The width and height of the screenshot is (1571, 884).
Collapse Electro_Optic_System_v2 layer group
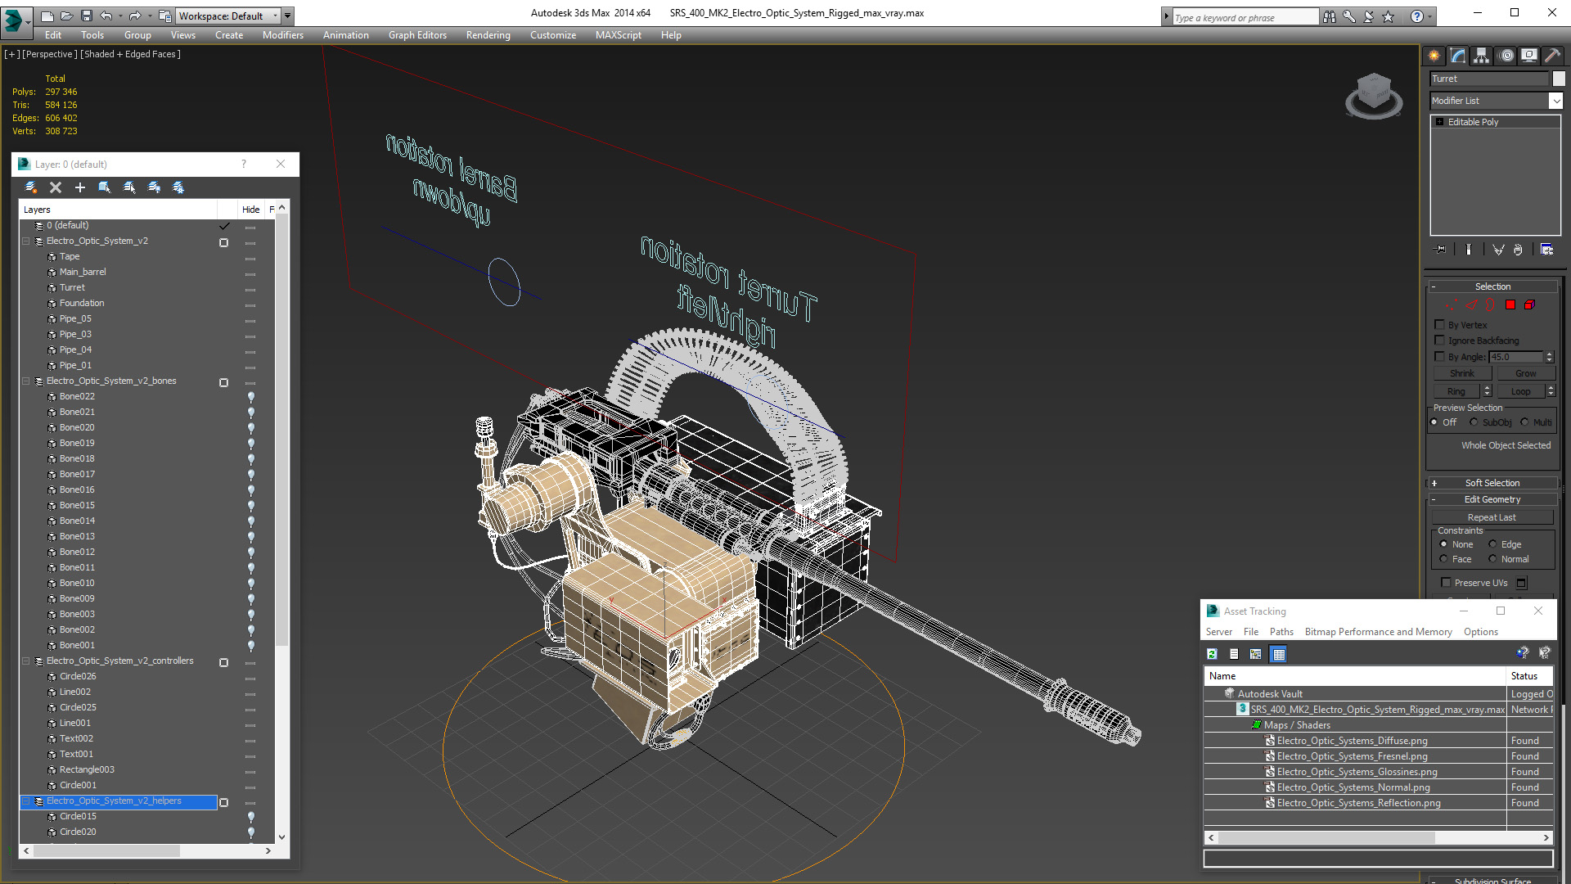coord(26,241)
